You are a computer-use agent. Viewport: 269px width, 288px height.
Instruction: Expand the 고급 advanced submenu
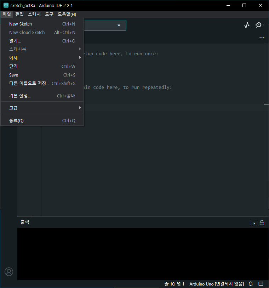(42, 108)
